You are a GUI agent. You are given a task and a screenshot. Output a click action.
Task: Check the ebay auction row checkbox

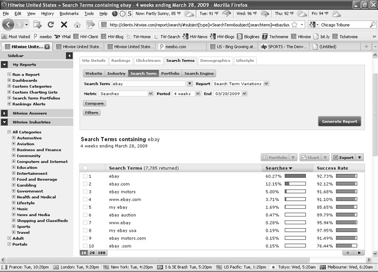pos(85,215)
